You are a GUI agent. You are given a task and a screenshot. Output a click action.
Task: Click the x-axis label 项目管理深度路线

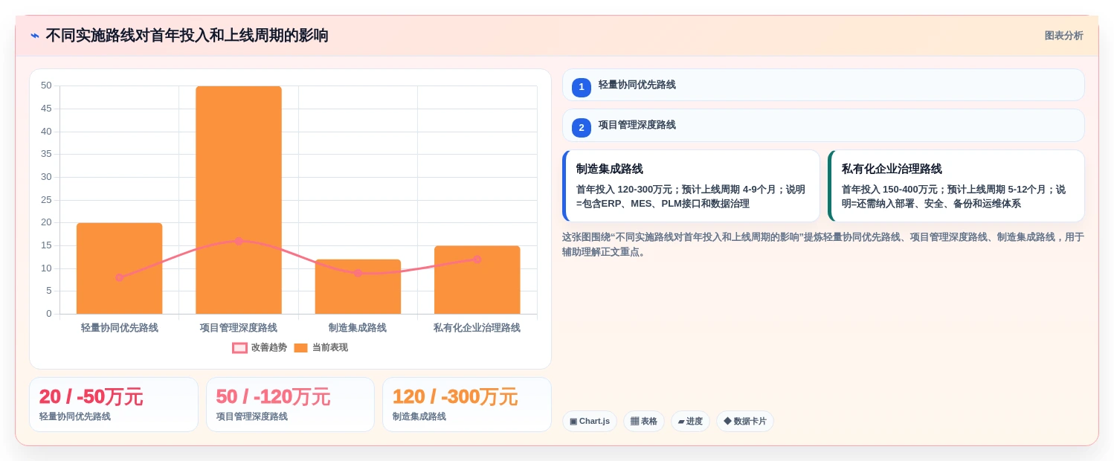[239, 327]
